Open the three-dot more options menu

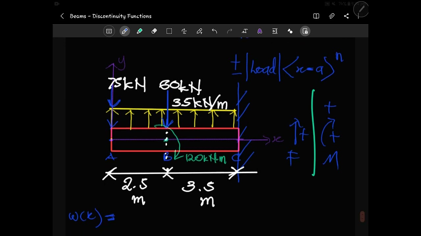[x=359, y=16]
